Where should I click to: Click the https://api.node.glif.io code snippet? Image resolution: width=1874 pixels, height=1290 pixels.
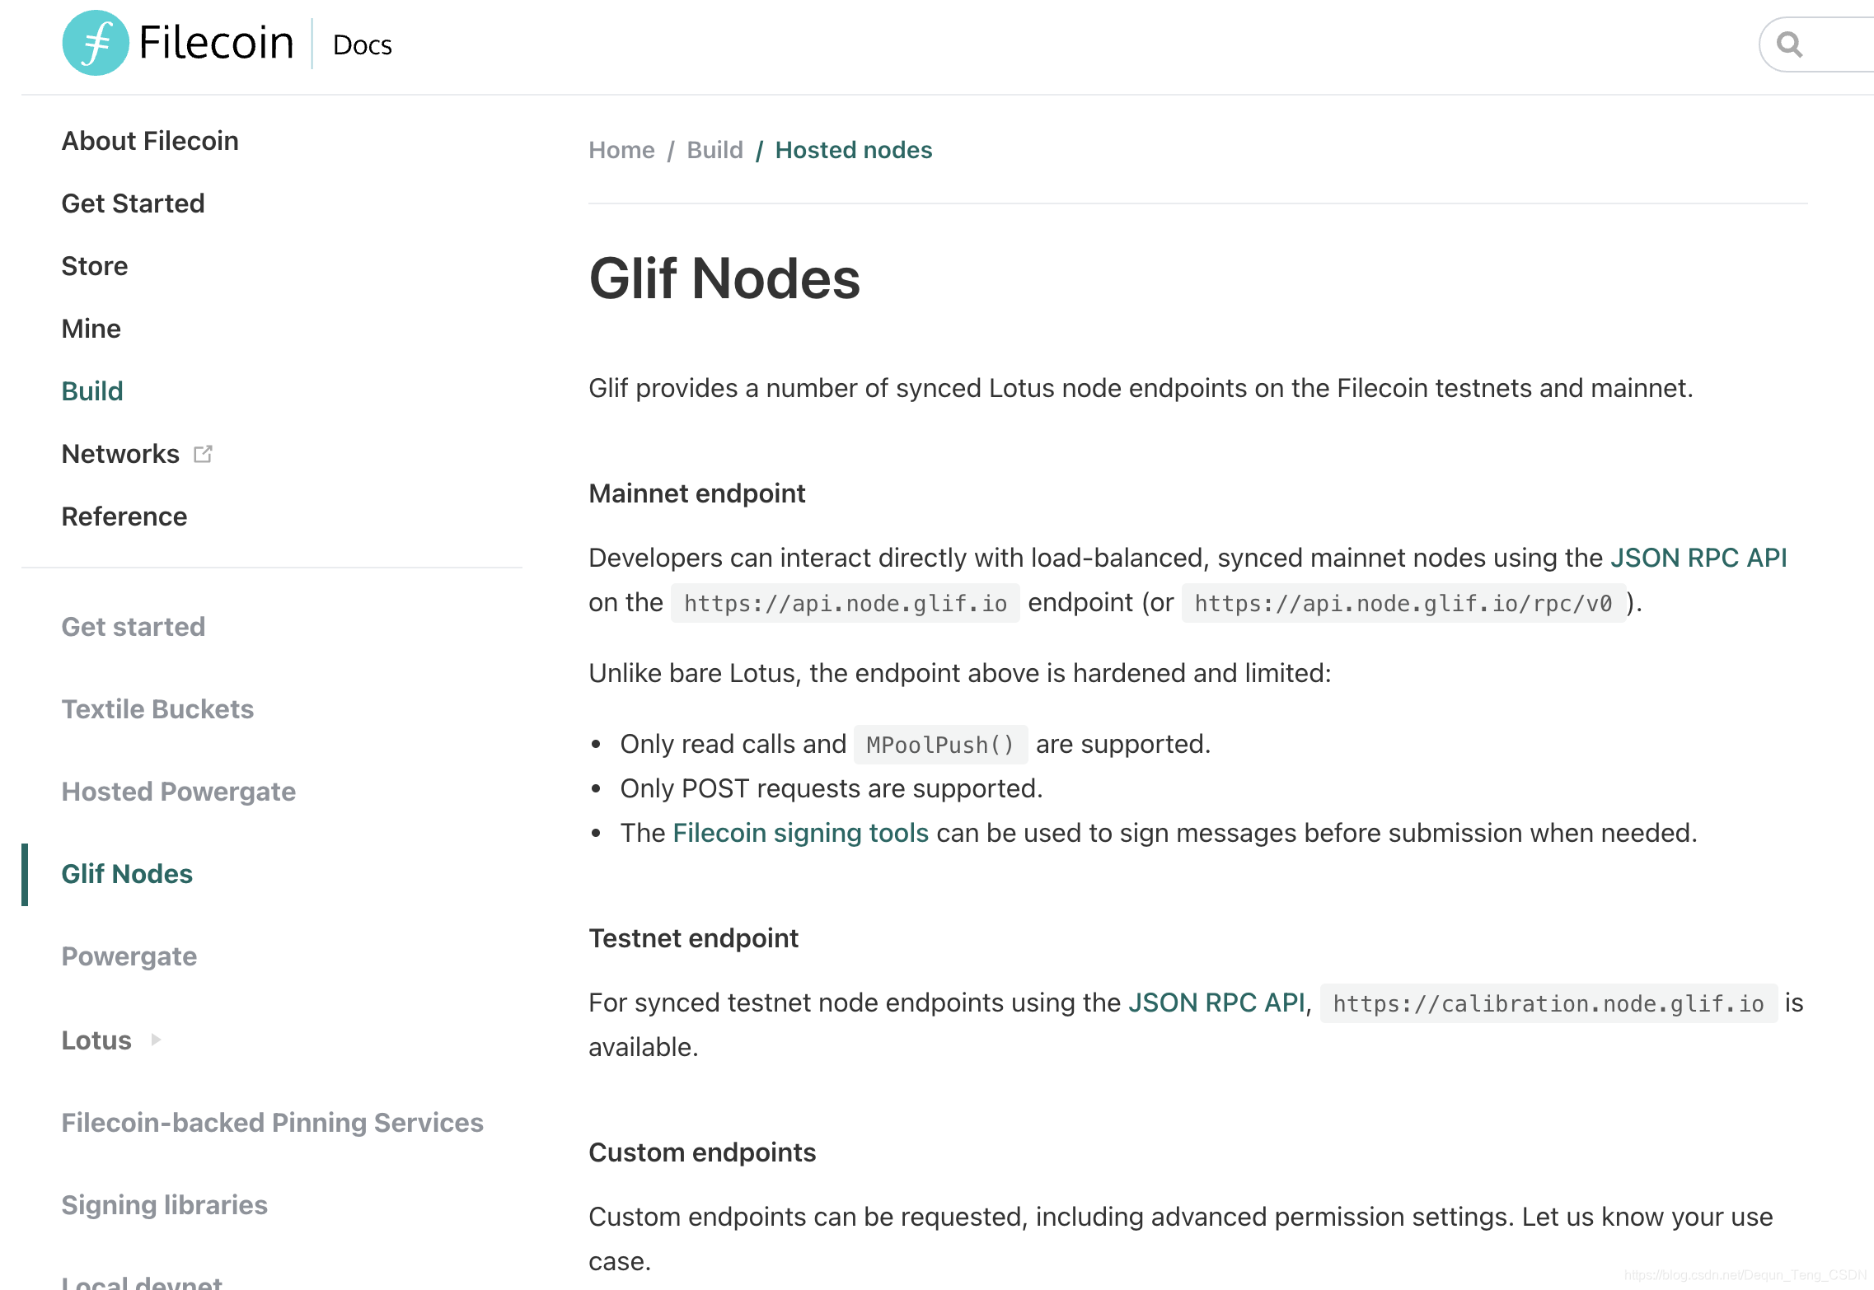tap(846, 603)
